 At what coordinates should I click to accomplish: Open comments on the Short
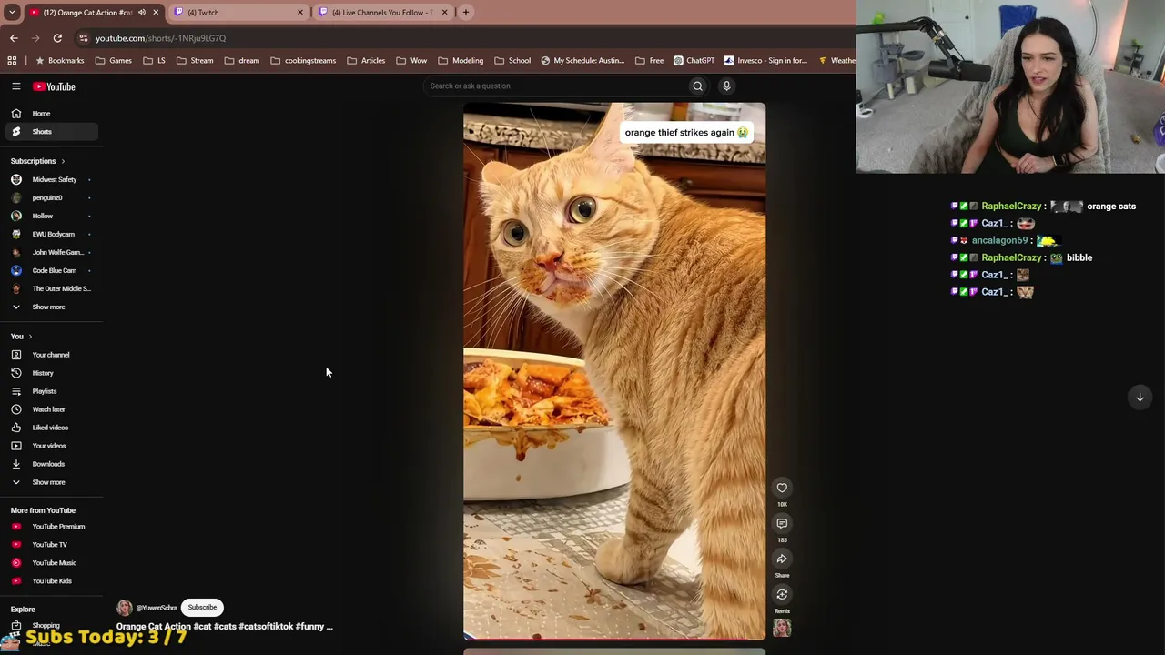(782, 523)
